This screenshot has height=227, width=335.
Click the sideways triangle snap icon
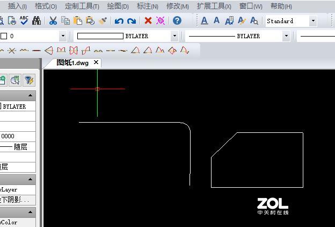click(x=49, y=51)
